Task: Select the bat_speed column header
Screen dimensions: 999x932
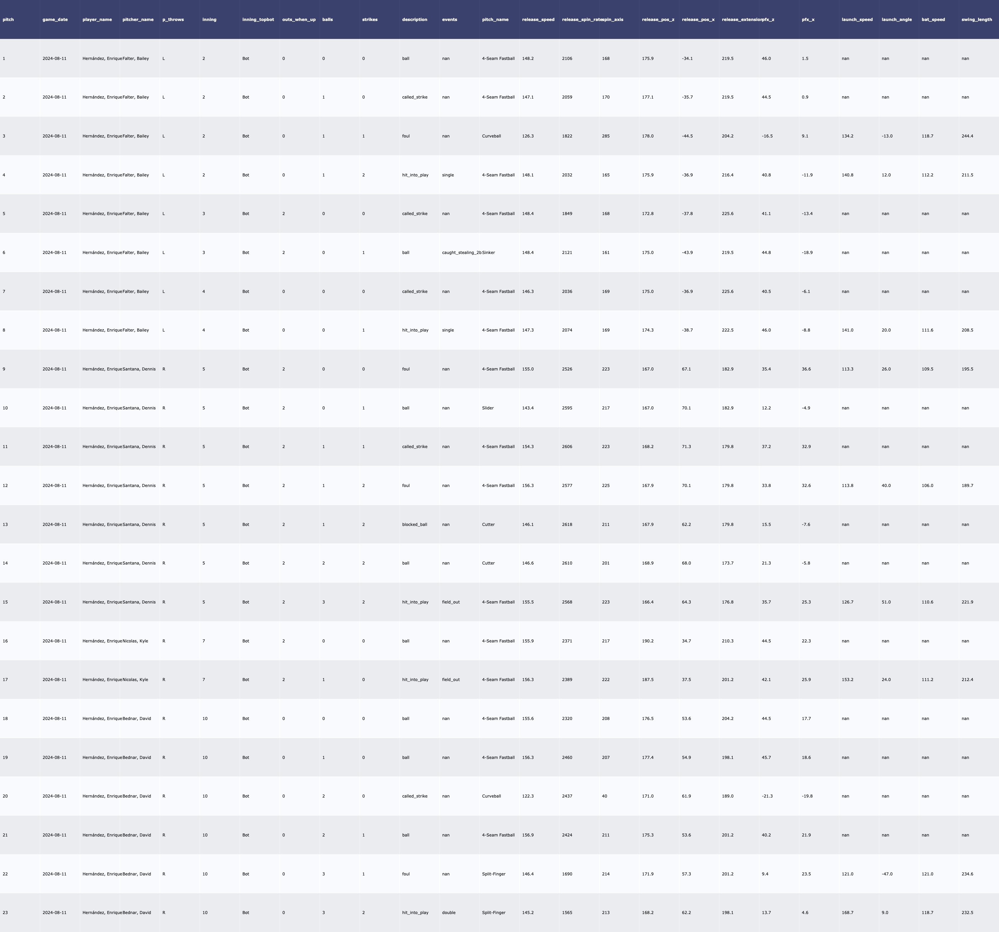Action: [x=933, y=20]
